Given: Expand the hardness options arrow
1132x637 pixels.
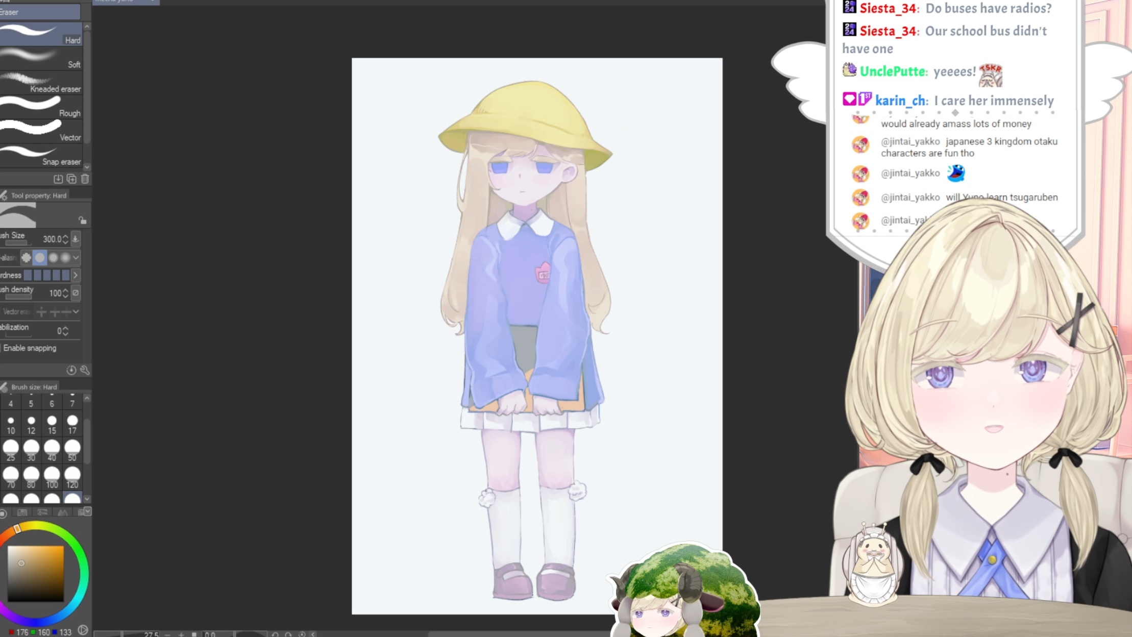Looking at the screenshot, I should pos(76,276).
